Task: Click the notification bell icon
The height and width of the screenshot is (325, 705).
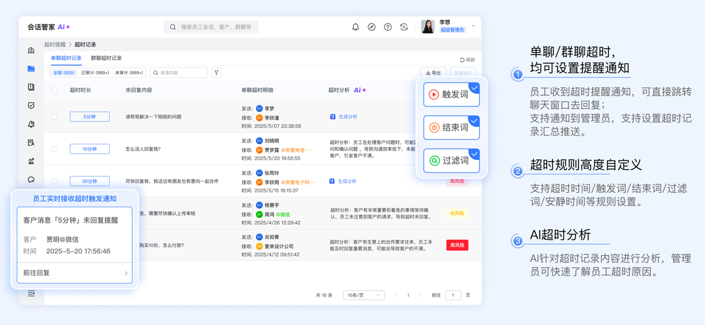Action: coord(356,27)
